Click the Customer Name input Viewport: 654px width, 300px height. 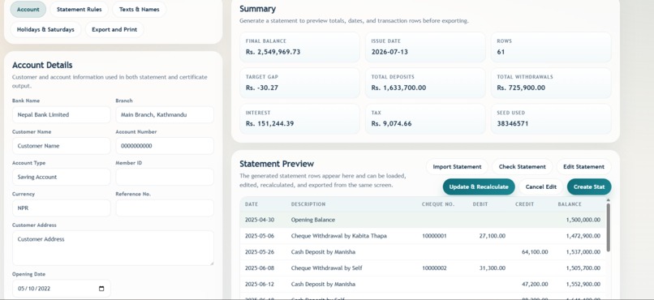click(x=62, y=146)
